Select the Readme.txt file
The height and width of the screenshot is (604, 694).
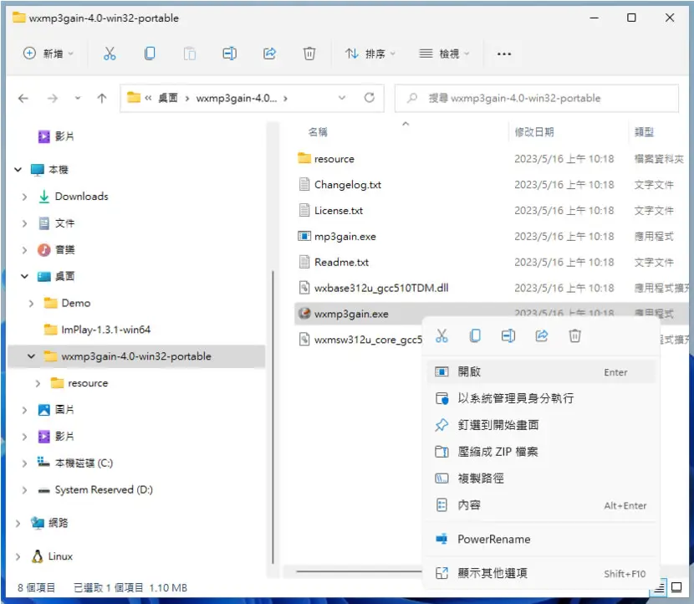(x=341, y=262)
